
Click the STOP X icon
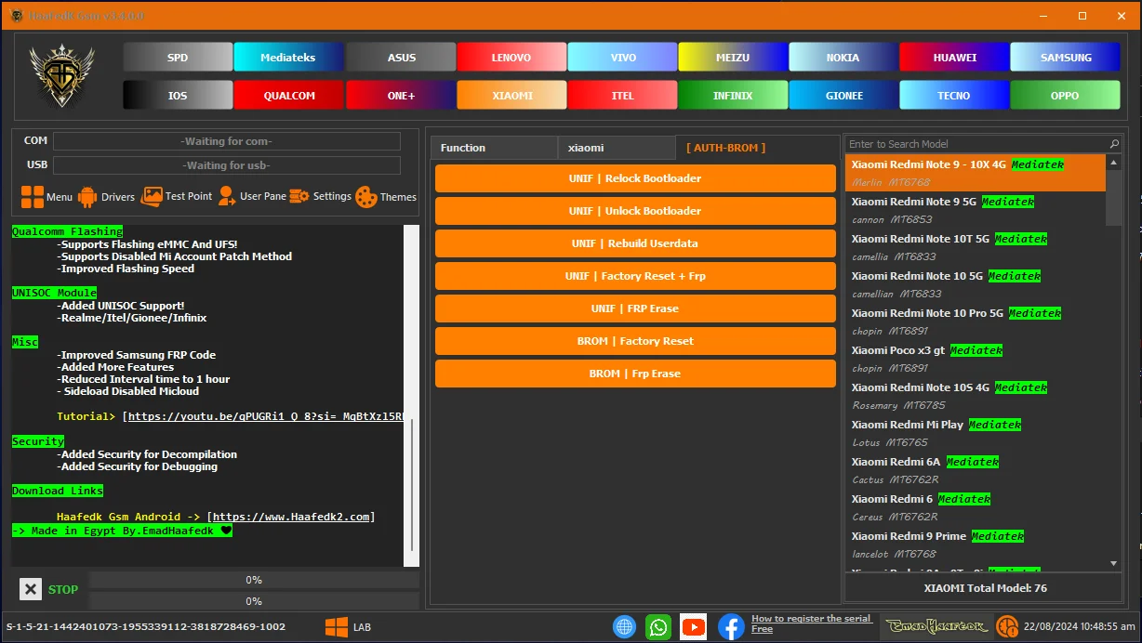pos(31,589)
